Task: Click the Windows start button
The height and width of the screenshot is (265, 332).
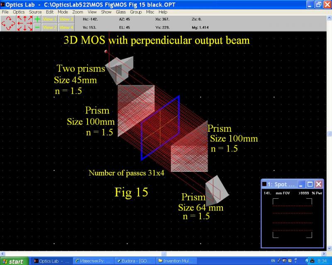Action: pos(14,261)
